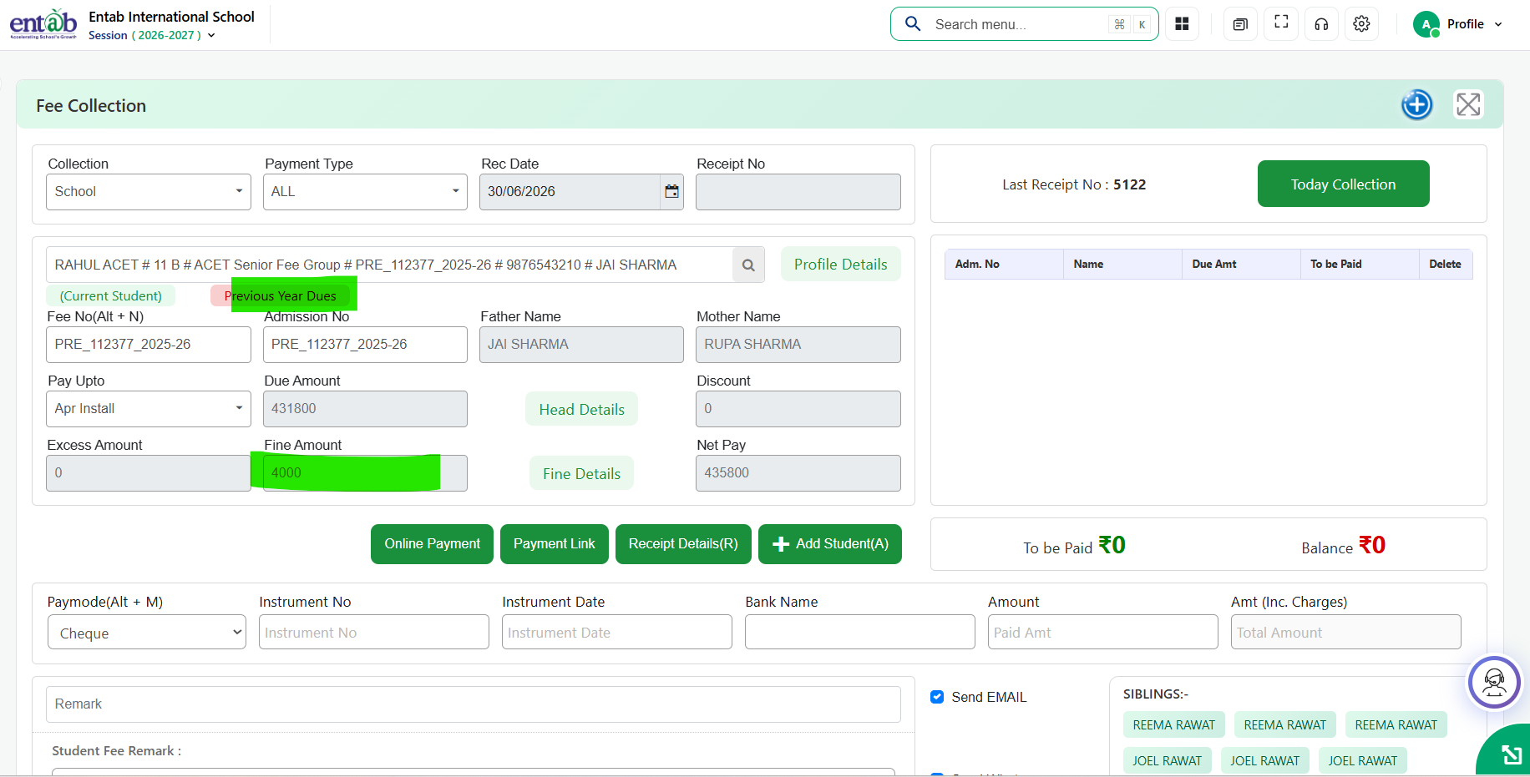Focus the Instrument No field
This screenshot has width=1530, height=777.
pos(374,633)
